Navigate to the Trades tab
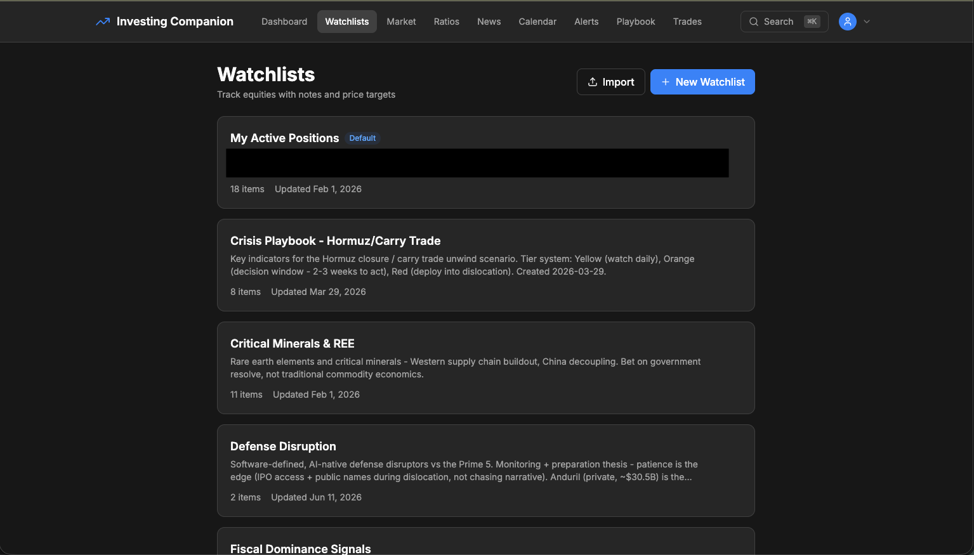Image resolution: width=974 pixels, height=555 pixels. tap(687, 22)
